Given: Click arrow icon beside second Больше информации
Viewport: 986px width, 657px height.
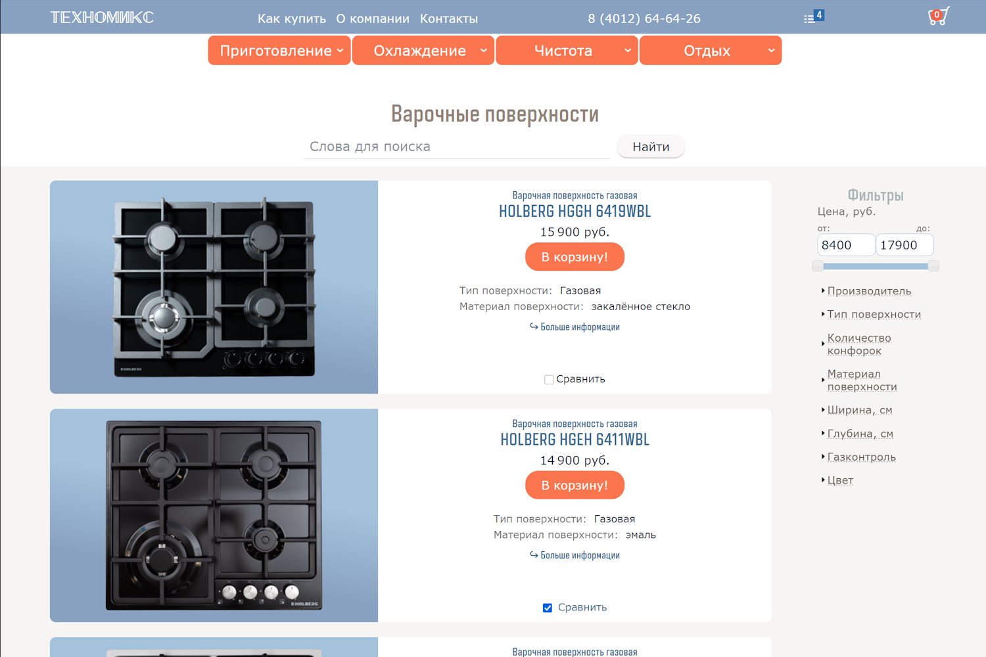Looking at the screenshot, I should click(534, 555).
